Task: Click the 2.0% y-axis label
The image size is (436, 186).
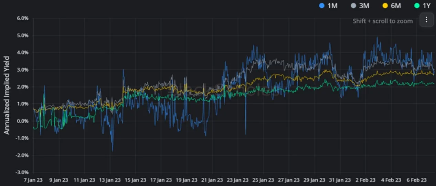Action: [22, 87]
